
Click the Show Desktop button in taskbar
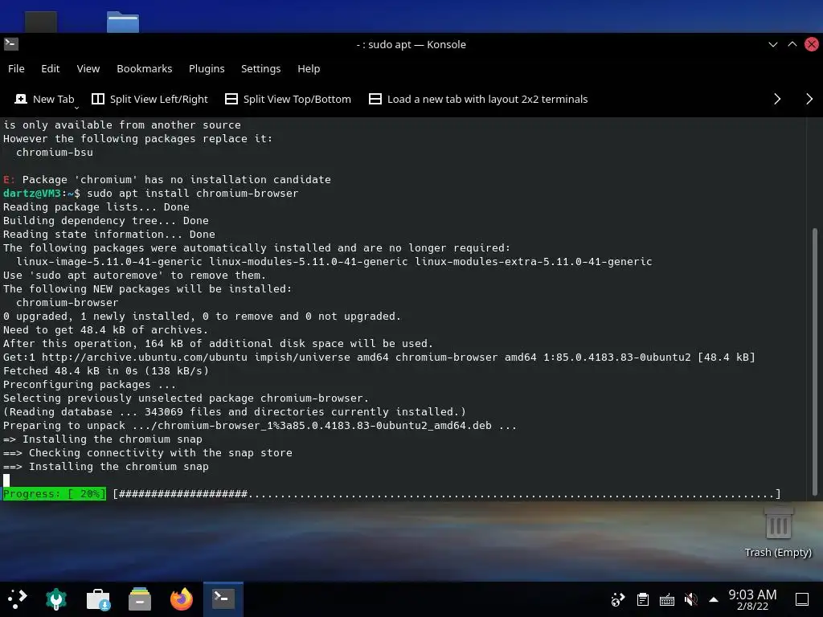coord(802,599)
